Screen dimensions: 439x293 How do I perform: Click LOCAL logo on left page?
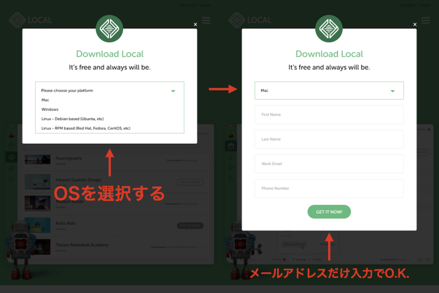[31, 20]
